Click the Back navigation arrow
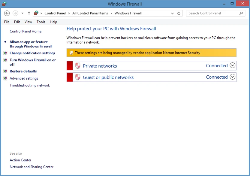 click(7, 13)
